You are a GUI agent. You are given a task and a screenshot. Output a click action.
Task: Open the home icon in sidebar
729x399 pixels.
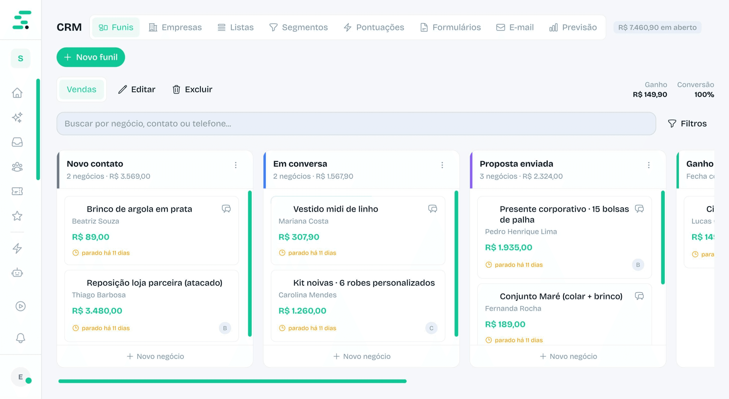(17, 93)
